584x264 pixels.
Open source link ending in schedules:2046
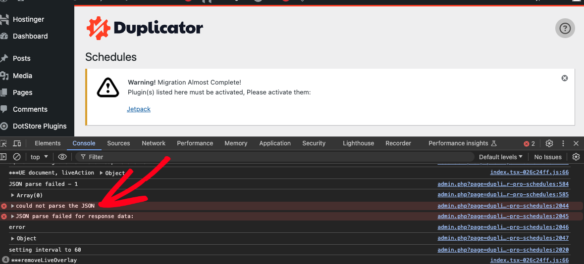click(x=503, y=227)
